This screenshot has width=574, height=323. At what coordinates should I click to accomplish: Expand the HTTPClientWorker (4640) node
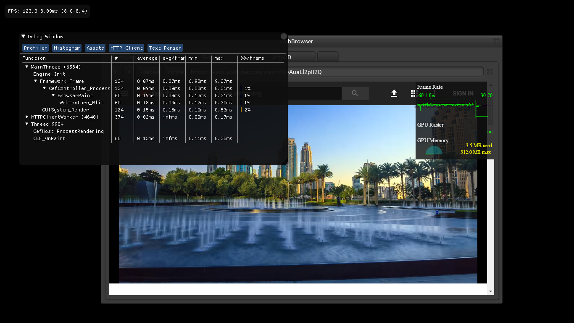pyautogui.click(x=27, y=117)
